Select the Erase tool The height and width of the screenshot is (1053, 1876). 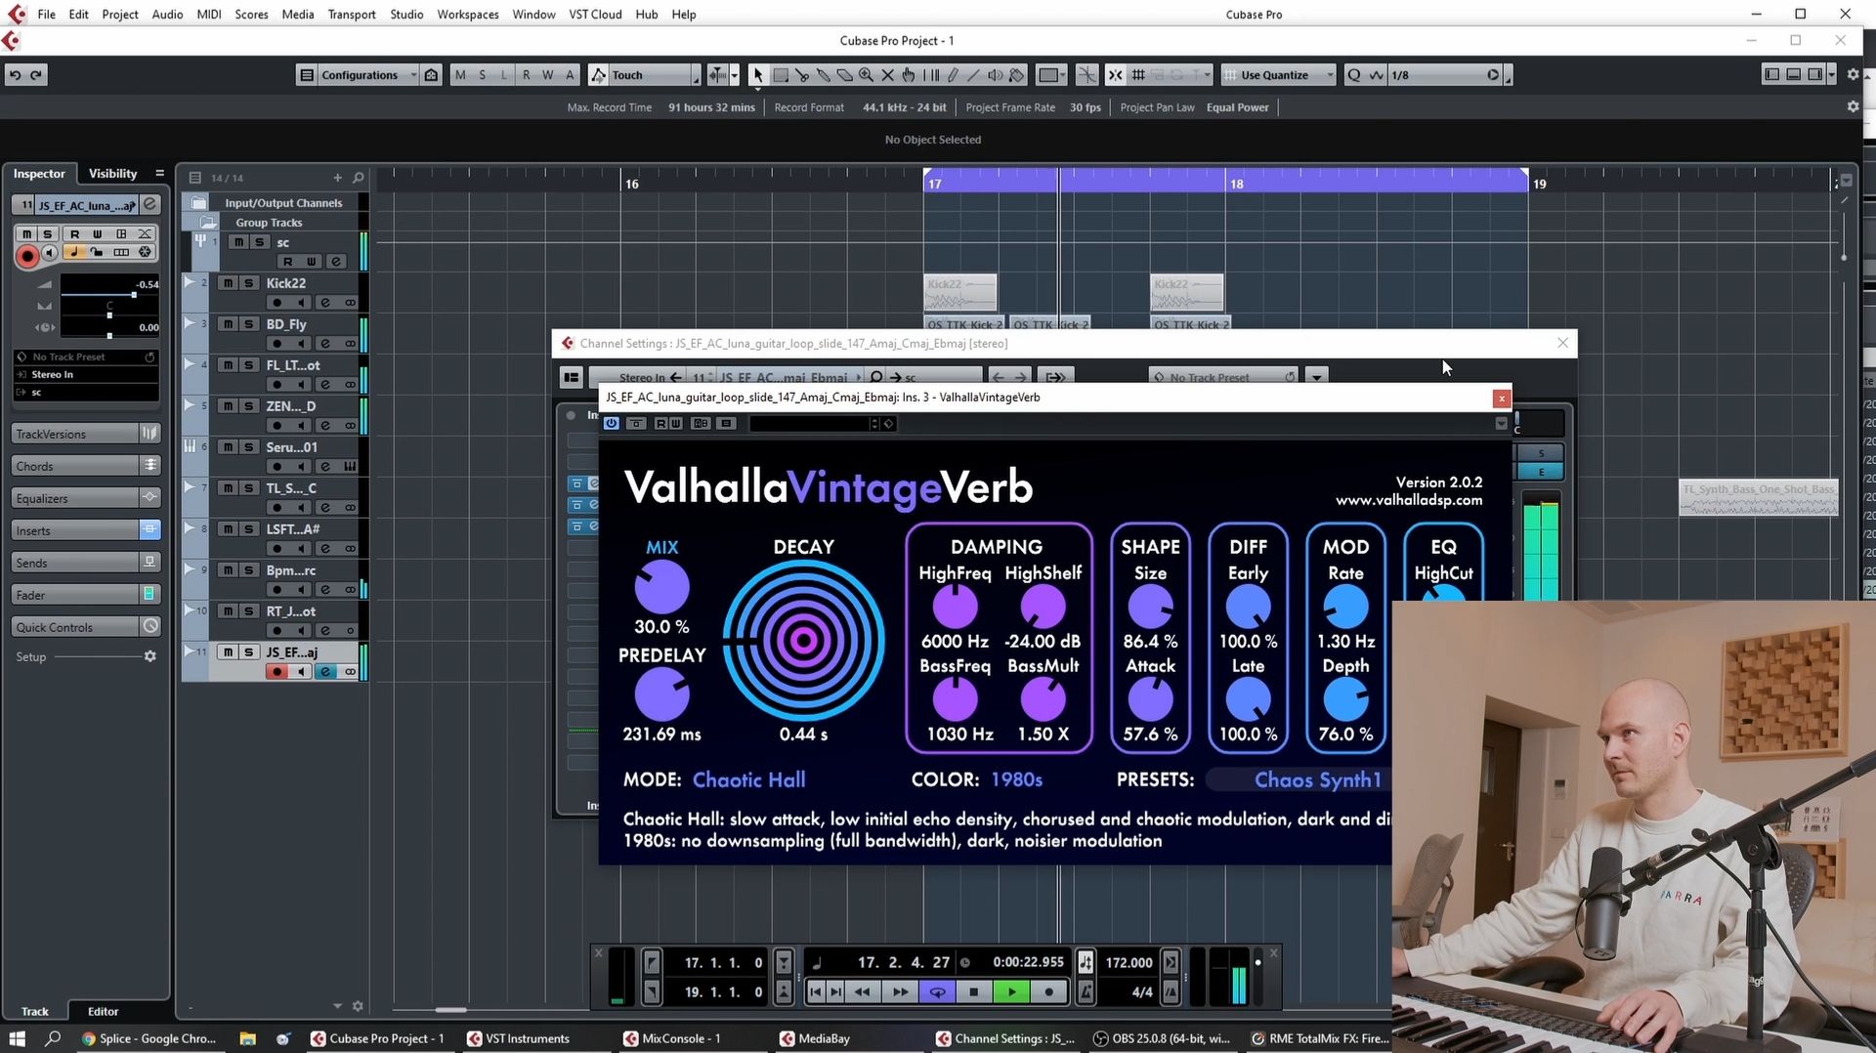[845, 75]
